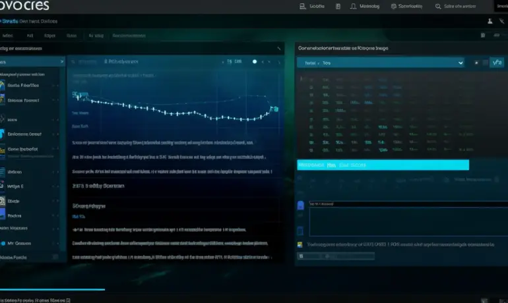Tick the yellow checkbox under the text box

pyautogui.click(x=300, y=244)
